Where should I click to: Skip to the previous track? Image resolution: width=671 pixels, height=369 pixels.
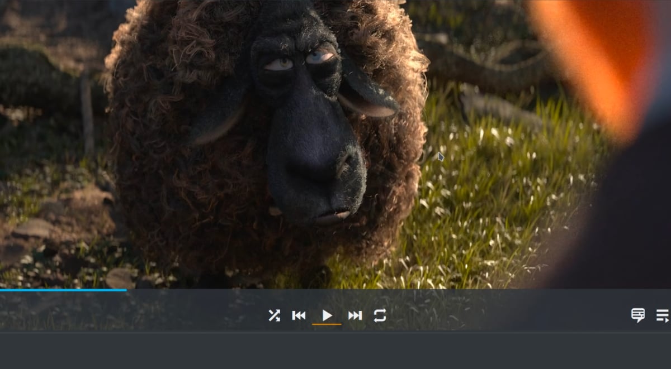coord(299,316)
